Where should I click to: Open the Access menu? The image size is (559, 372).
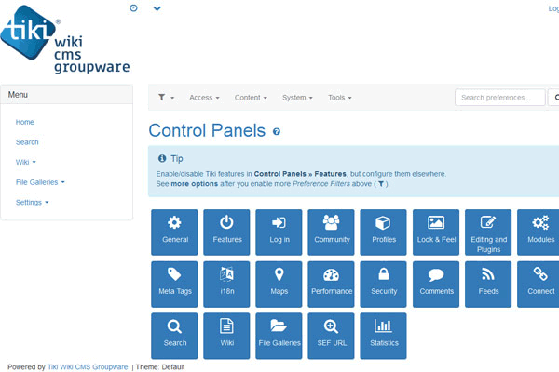(x=204, y=98)
